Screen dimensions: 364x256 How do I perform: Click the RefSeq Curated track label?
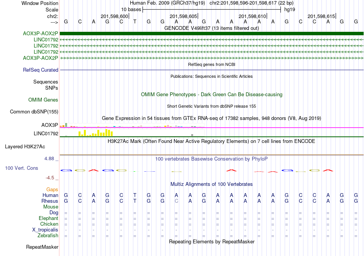pyautogui.click(x=41, y=70)
